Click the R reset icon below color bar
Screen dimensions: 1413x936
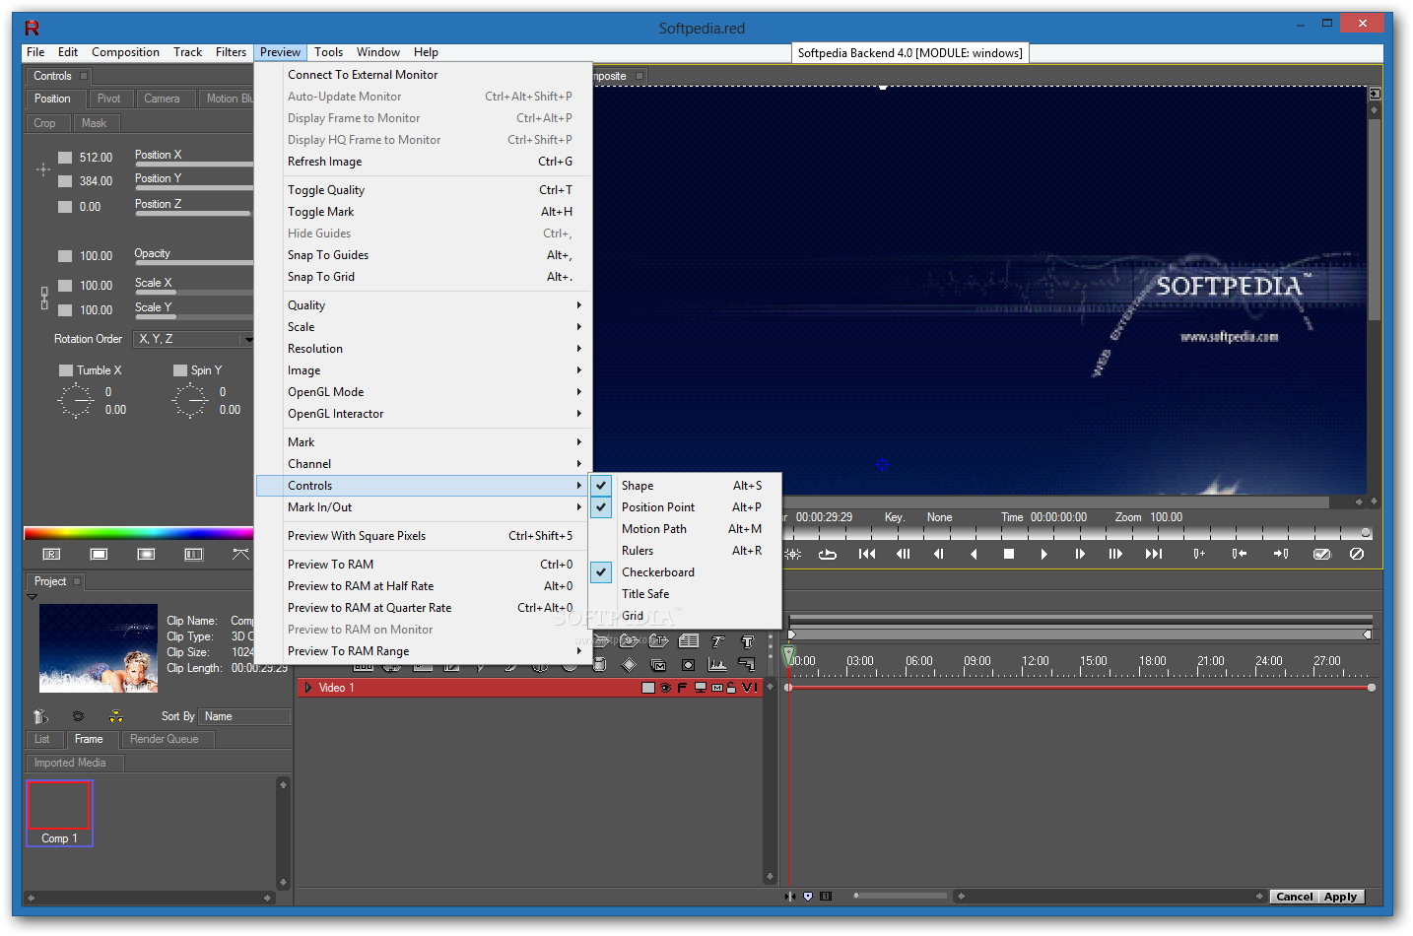pos(52,555)
